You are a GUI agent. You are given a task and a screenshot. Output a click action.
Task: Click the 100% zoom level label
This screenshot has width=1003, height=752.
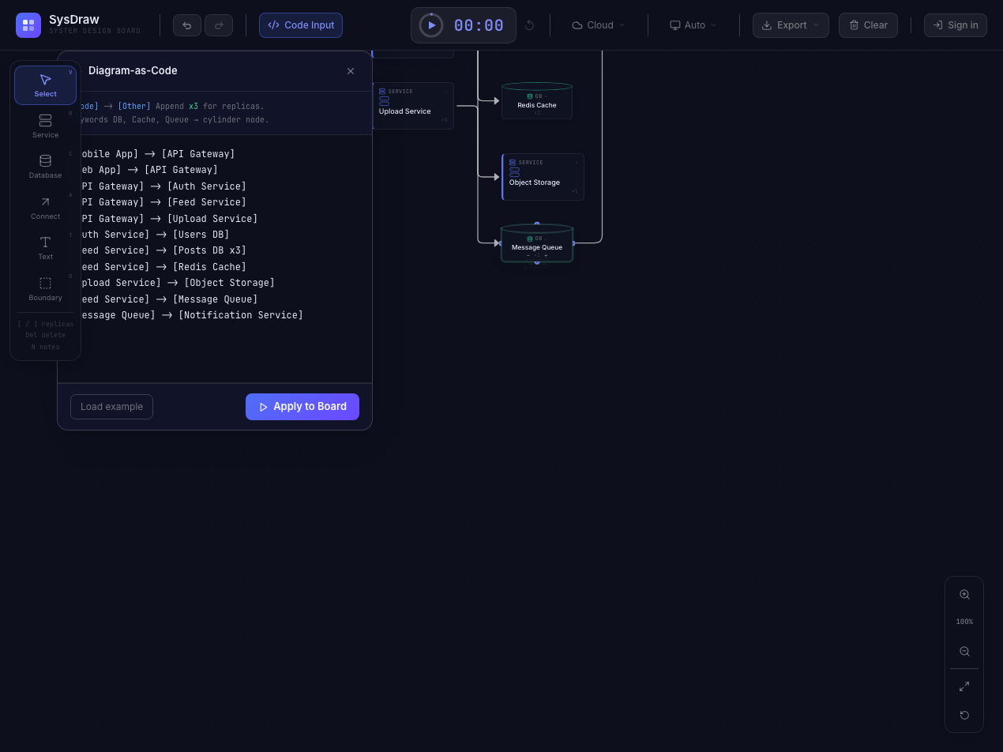pyautogui.click(x=964, y=622)
